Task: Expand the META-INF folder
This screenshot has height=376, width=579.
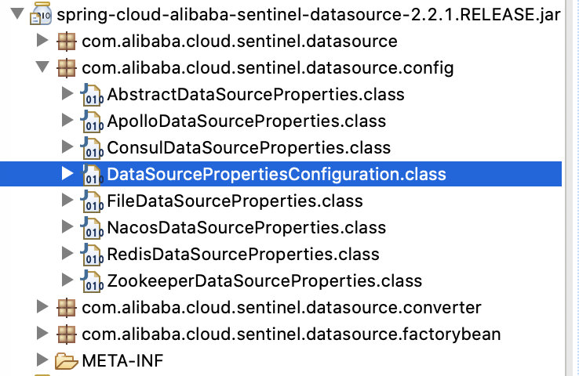Action: 42,361
